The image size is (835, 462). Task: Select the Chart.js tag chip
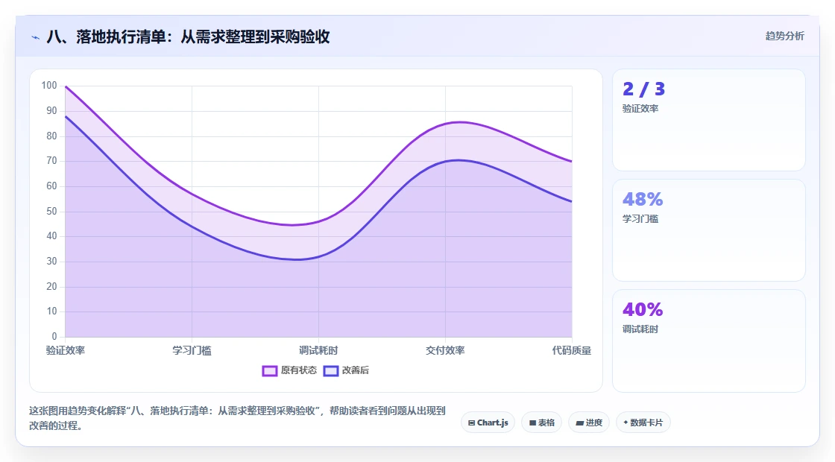pyautogui.click(x=488, y=423)
